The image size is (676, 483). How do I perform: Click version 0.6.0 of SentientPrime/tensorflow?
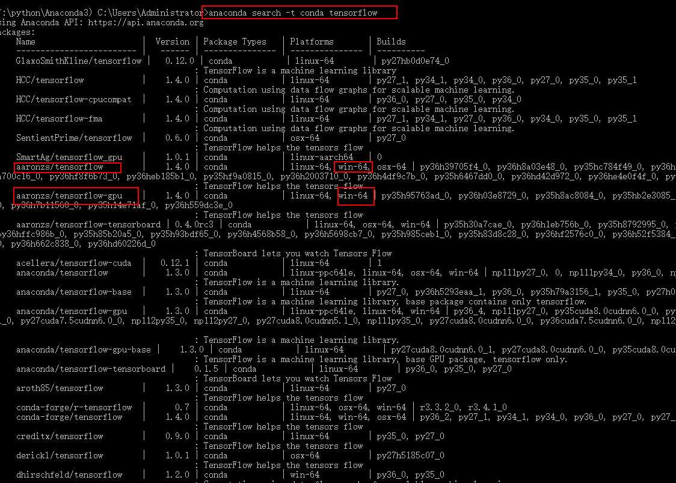pos(177,138)
